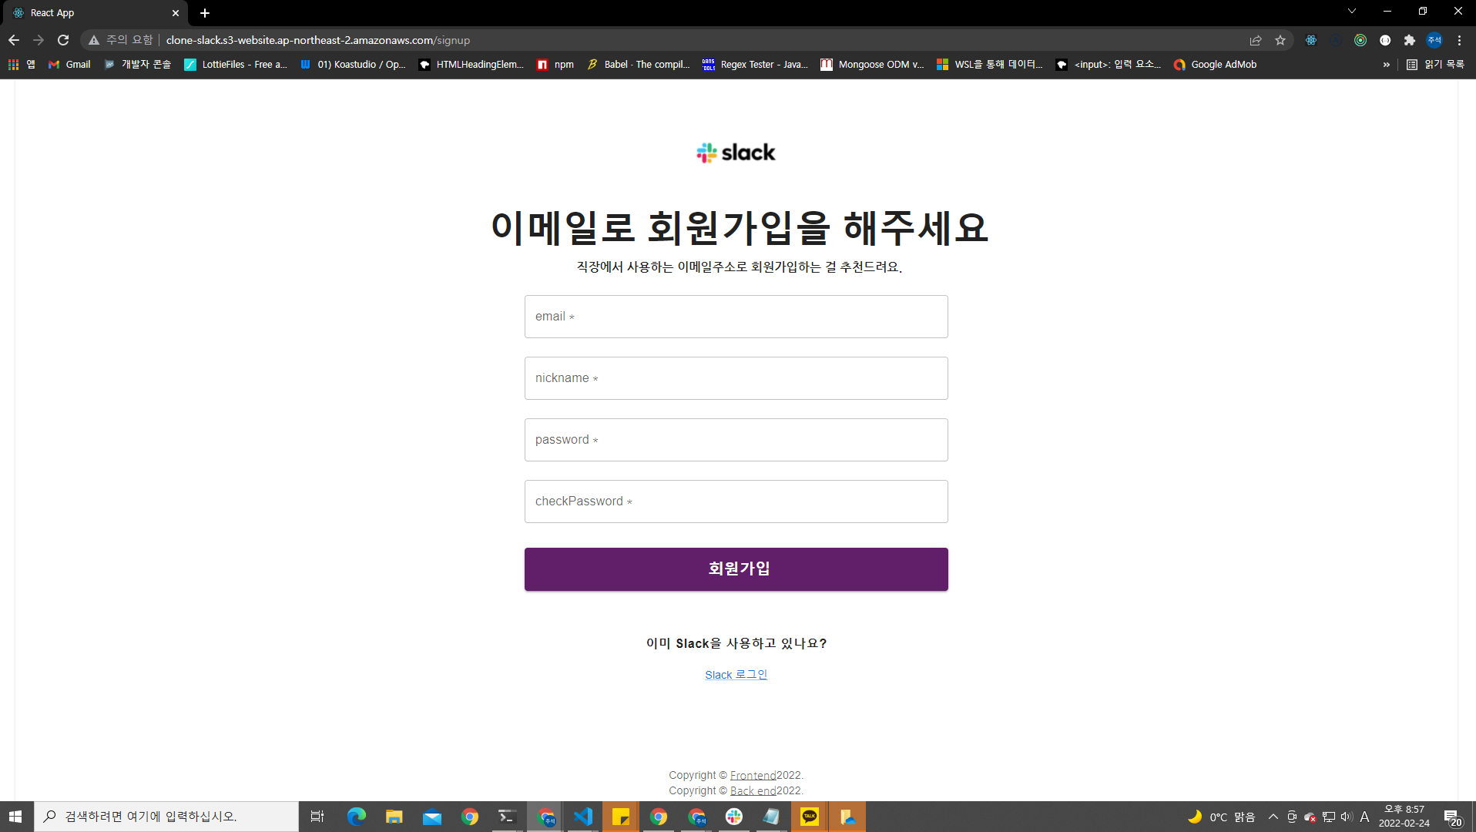Open the Slack 로그인 link
Screen dimensions: 1476x832
click(736, 675)
